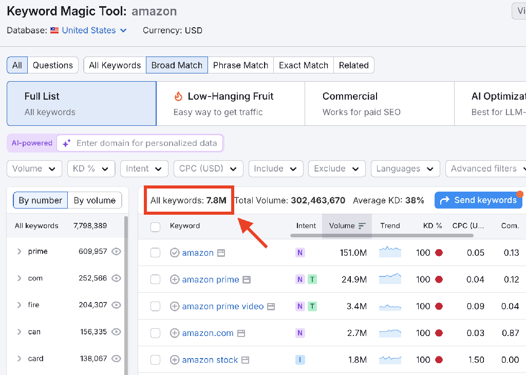Click the I intent badge for amazon stock
The height and width of the screenshot is (375, 526).
pyautogui.click(x=300, y=360)
